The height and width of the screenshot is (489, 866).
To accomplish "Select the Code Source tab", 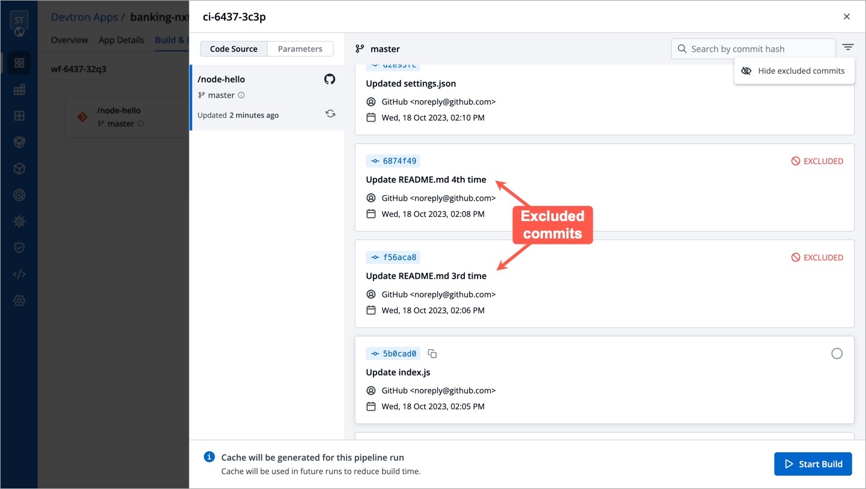I will point(234,49).
